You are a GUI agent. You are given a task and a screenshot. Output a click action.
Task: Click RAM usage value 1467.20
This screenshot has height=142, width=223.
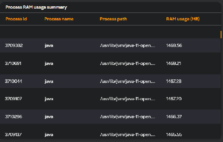[x=174, y=99]
